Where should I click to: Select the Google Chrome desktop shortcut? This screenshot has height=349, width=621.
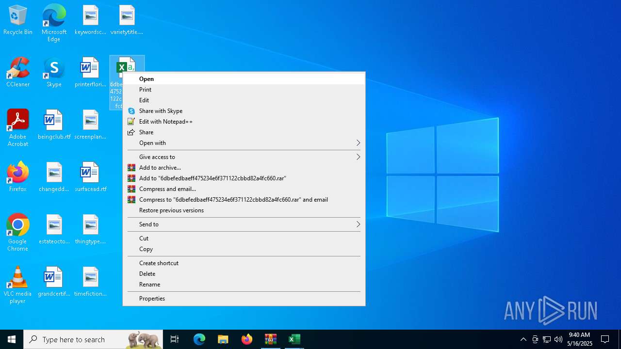coord(18,233)
